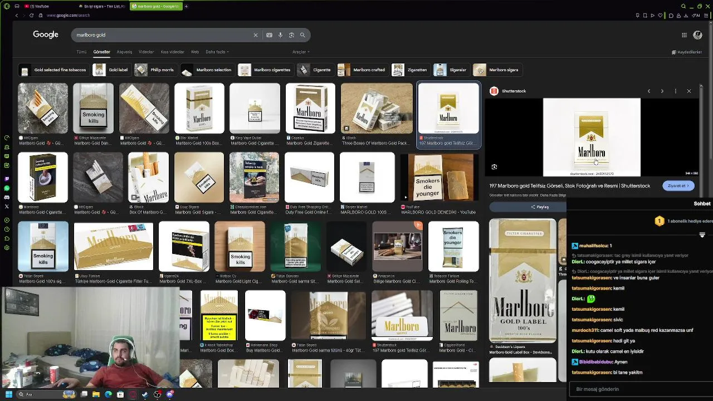Start voice search with the microphone icon
The width and height of the screenshot is (713, 401).
(280, 35)
